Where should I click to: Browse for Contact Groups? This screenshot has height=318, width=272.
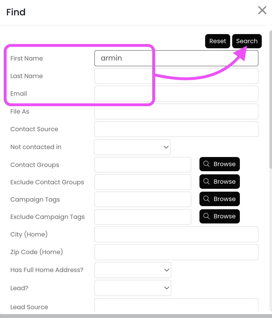point(219,164)
